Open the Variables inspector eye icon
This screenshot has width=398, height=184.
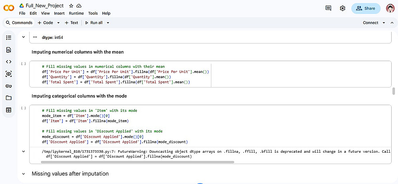tap(9, 74)
